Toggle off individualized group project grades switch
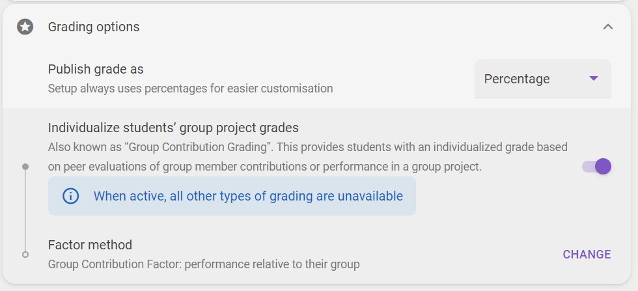Viewport: 638px width, 291px height. pyautogui.click(x=596, y=167)
